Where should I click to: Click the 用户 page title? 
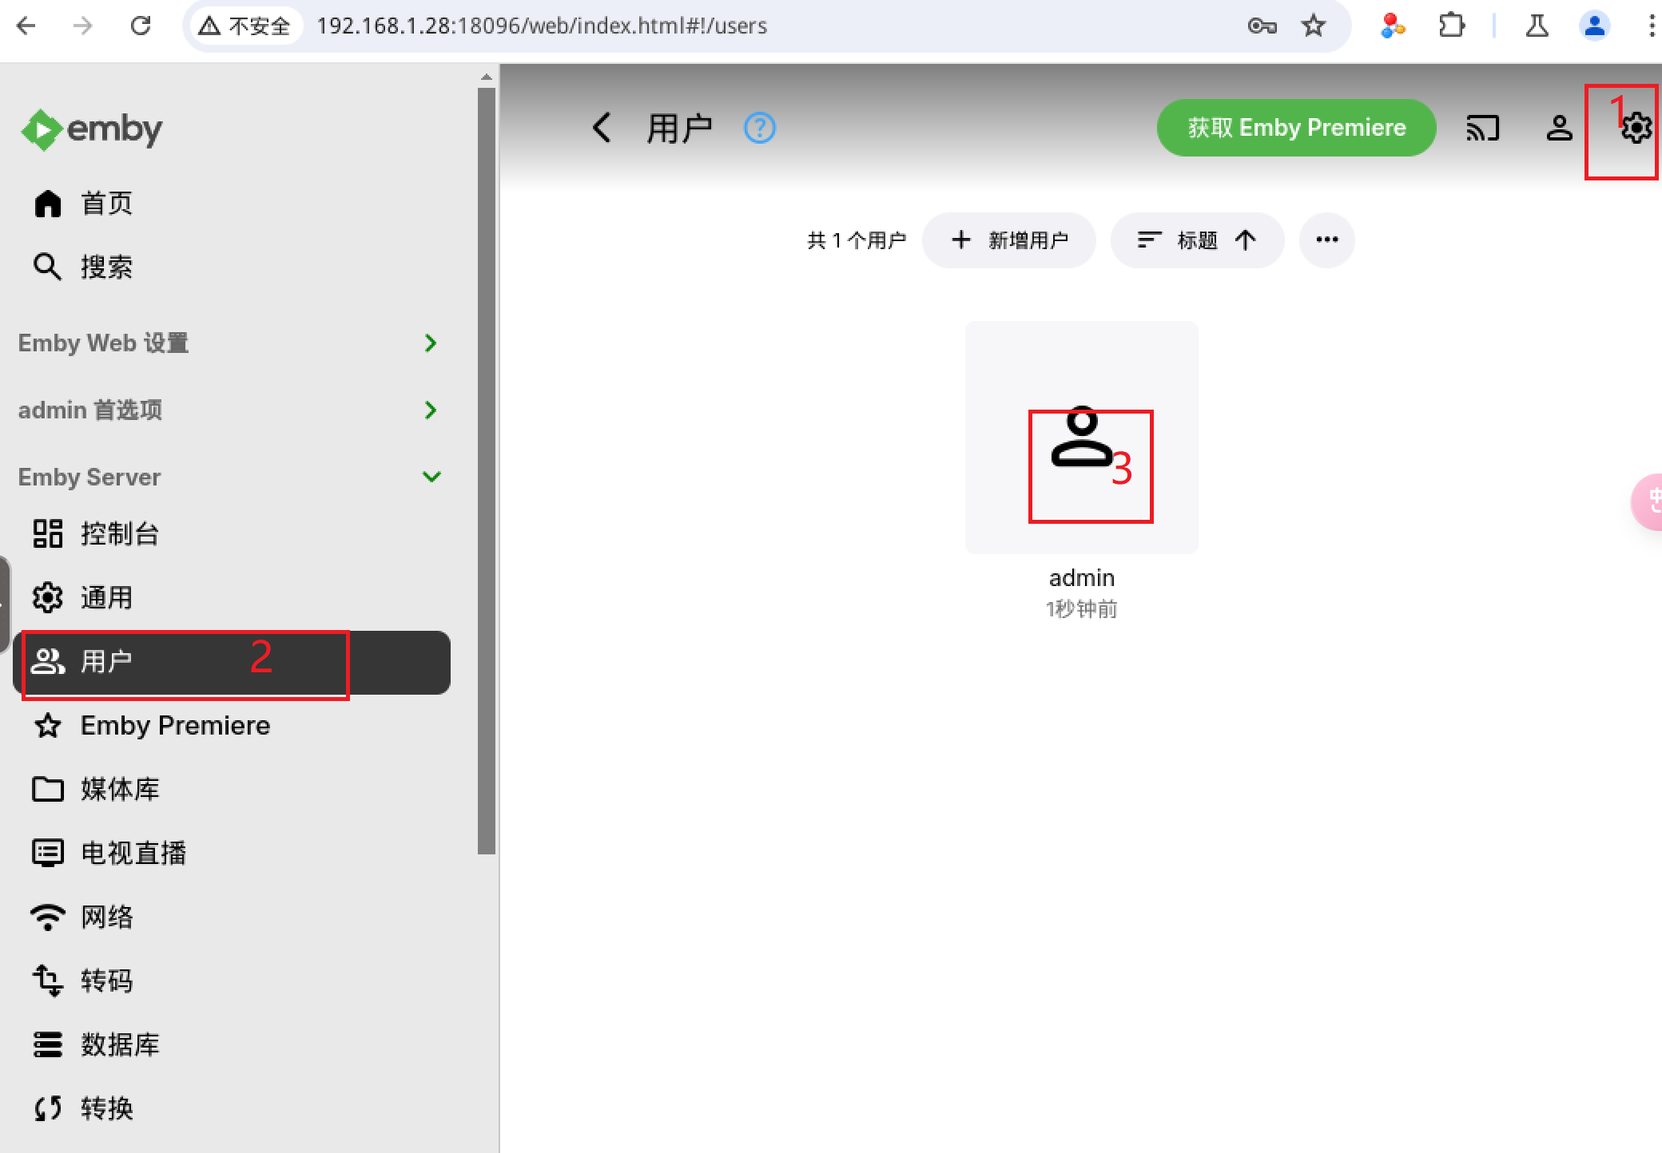pyautogui.click(x=679, y=128)
